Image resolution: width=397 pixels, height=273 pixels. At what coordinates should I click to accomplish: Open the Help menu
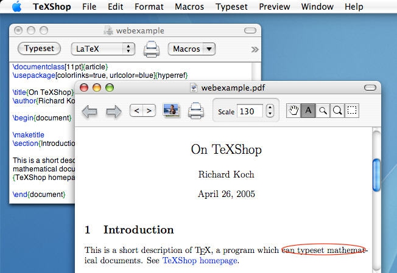pyautogui.click(x=354, y=7)
